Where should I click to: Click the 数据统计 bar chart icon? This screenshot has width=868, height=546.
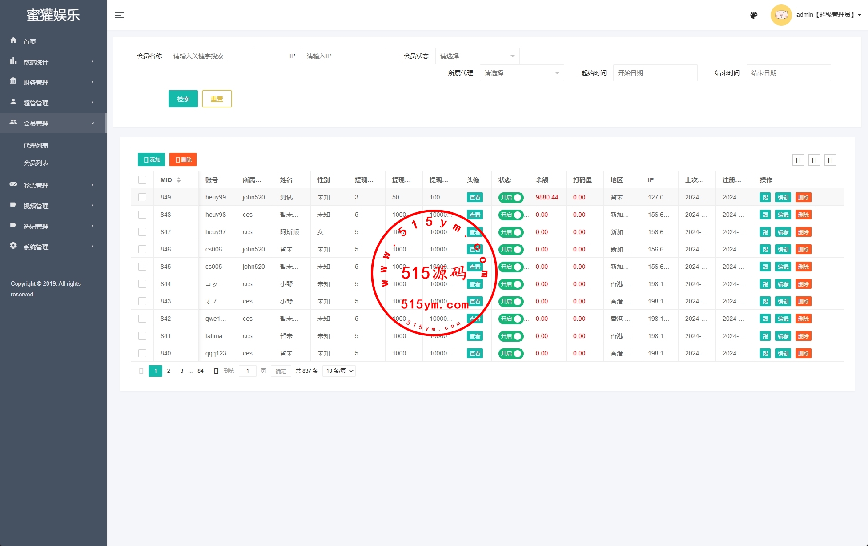(x=13, y=61)
